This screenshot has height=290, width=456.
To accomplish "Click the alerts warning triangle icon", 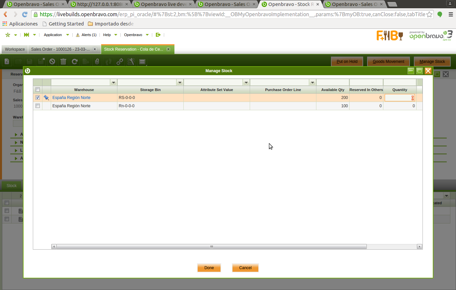I will coord(78,35).
